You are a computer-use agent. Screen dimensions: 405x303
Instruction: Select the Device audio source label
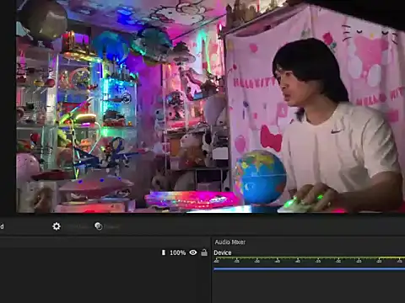[223, 252]
